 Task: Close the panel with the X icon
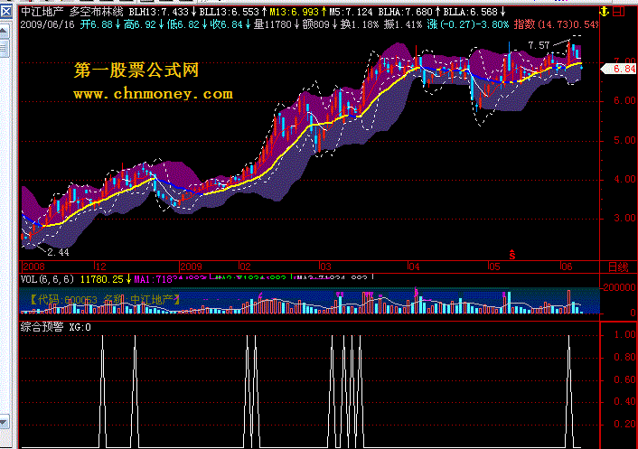[x=6, y=12]
